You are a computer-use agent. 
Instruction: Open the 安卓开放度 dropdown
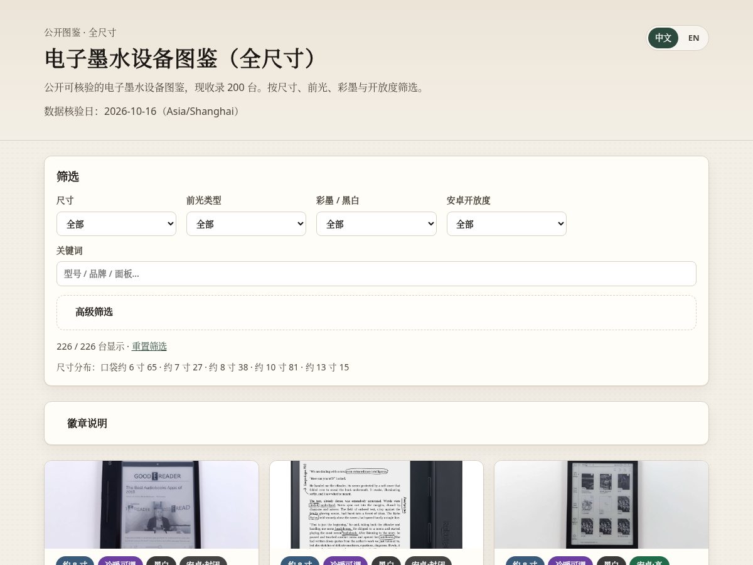pos(506,224)
